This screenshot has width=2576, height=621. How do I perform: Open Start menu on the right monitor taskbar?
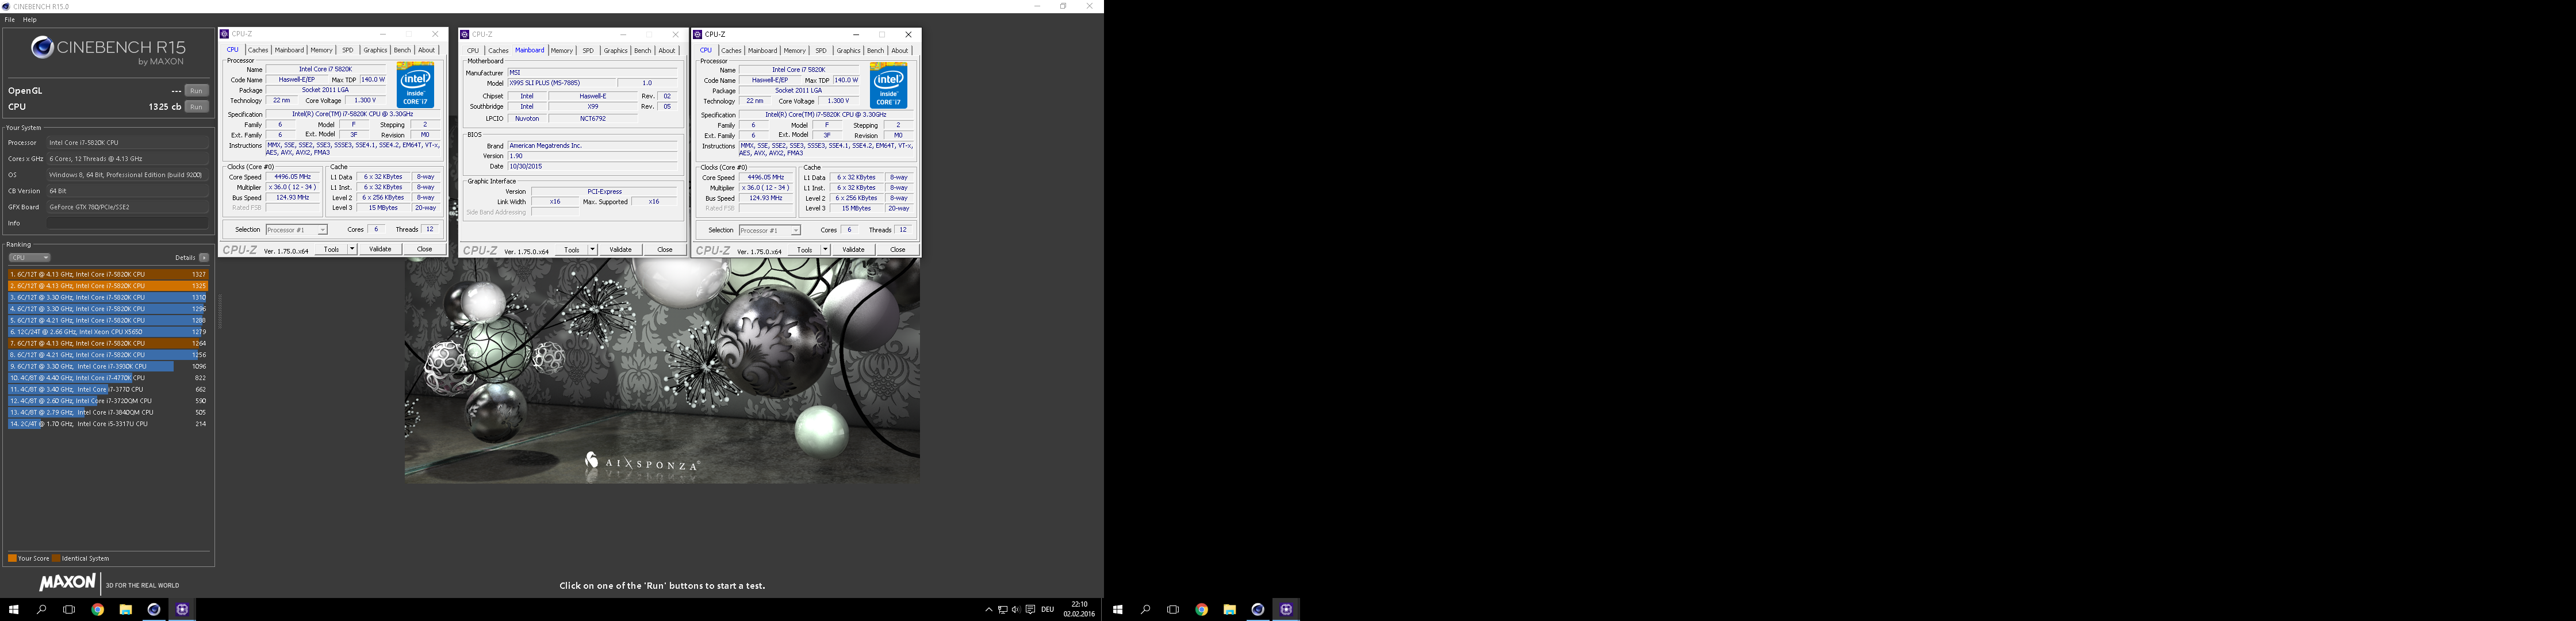point(1118,609)
